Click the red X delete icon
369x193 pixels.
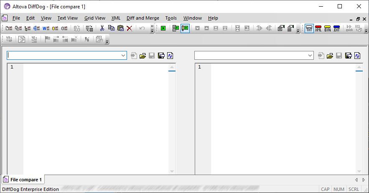click(130, 28)
